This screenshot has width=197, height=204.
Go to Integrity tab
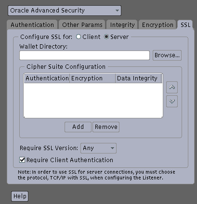pos(122,25)
